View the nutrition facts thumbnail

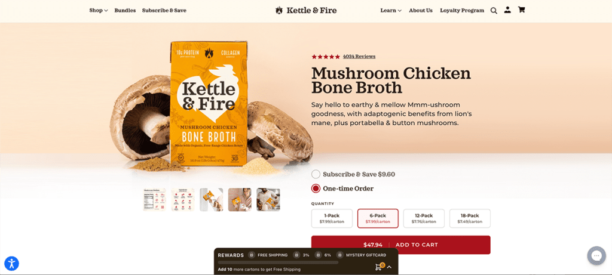pyautogui.click(x=155, y=200)
